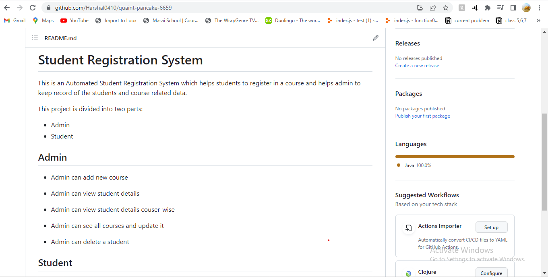Toggle the Chrome side panel
This screenshot has width=548, height=277.
(x=513, y=8)
